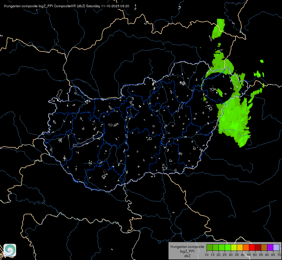
Task: Select the 25–30 dBZ bright green legend swatch
Action: click(228, 247)
